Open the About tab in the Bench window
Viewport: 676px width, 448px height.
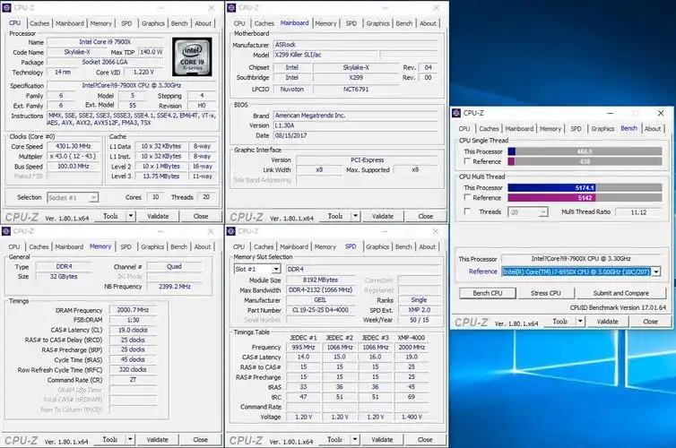(653, 129)
